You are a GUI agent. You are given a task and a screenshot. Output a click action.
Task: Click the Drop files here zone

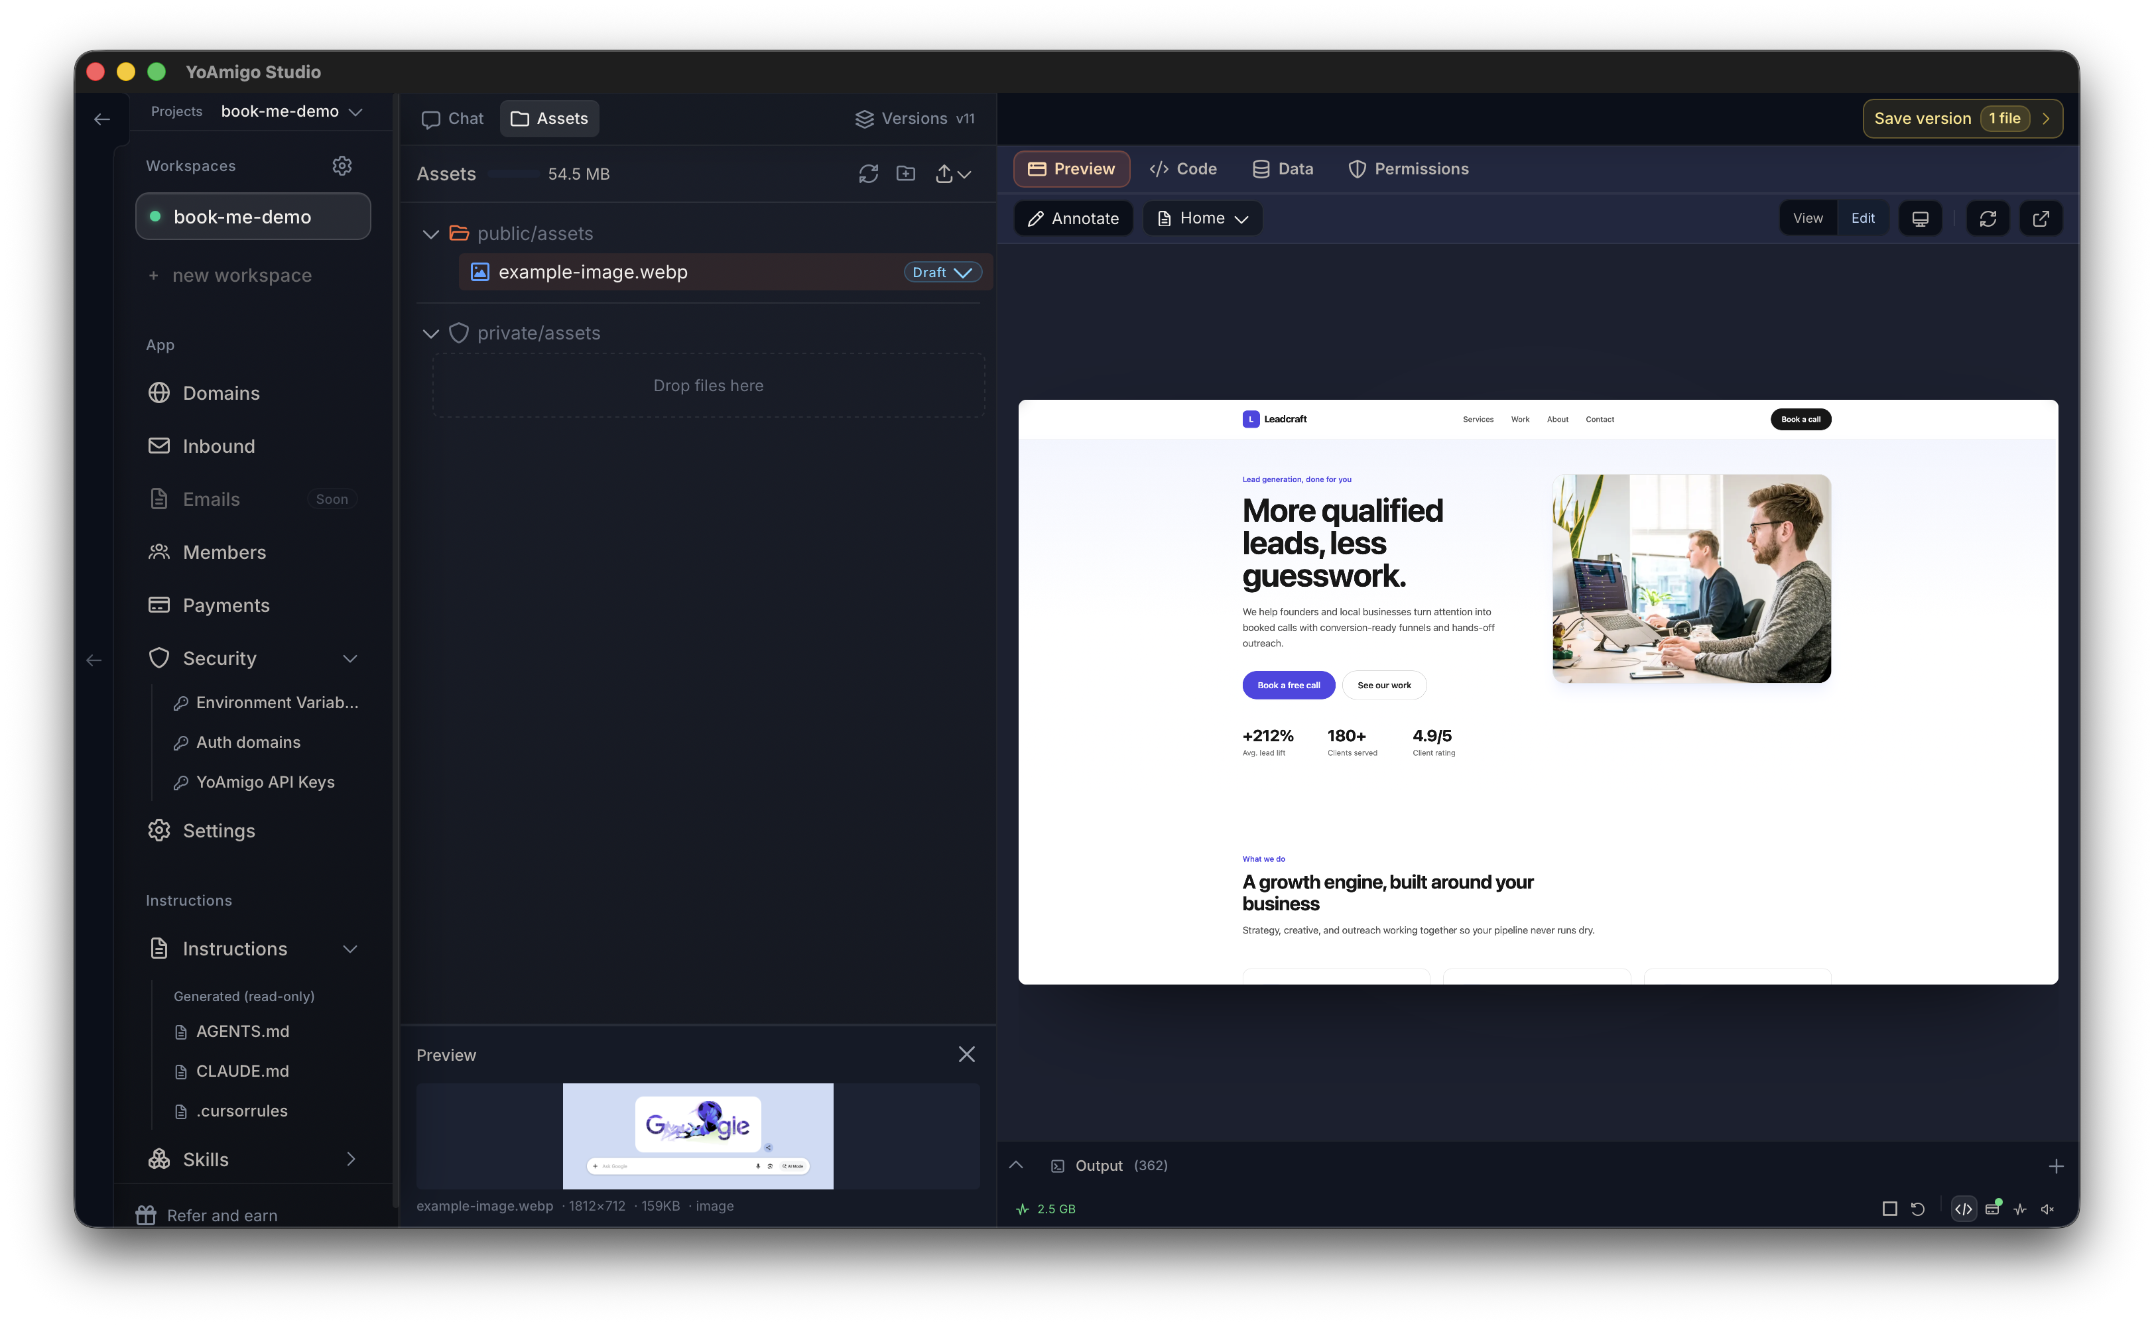(709, 385)
